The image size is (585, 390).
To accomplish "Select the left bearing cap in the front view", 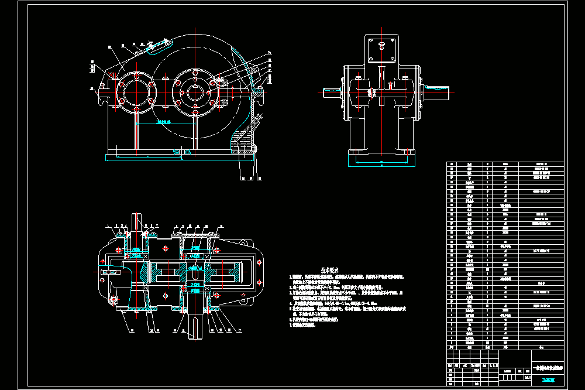I will pyautogui.click(x=136, y=93).
